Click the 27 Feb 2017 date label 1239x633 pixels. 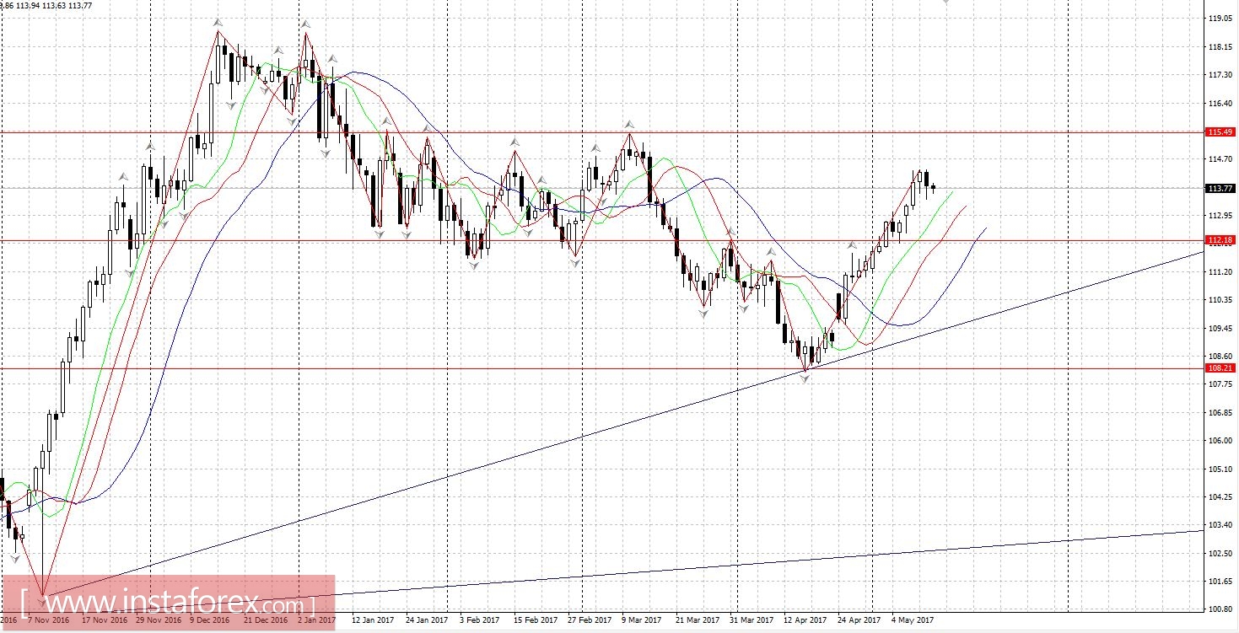point(589,620)
